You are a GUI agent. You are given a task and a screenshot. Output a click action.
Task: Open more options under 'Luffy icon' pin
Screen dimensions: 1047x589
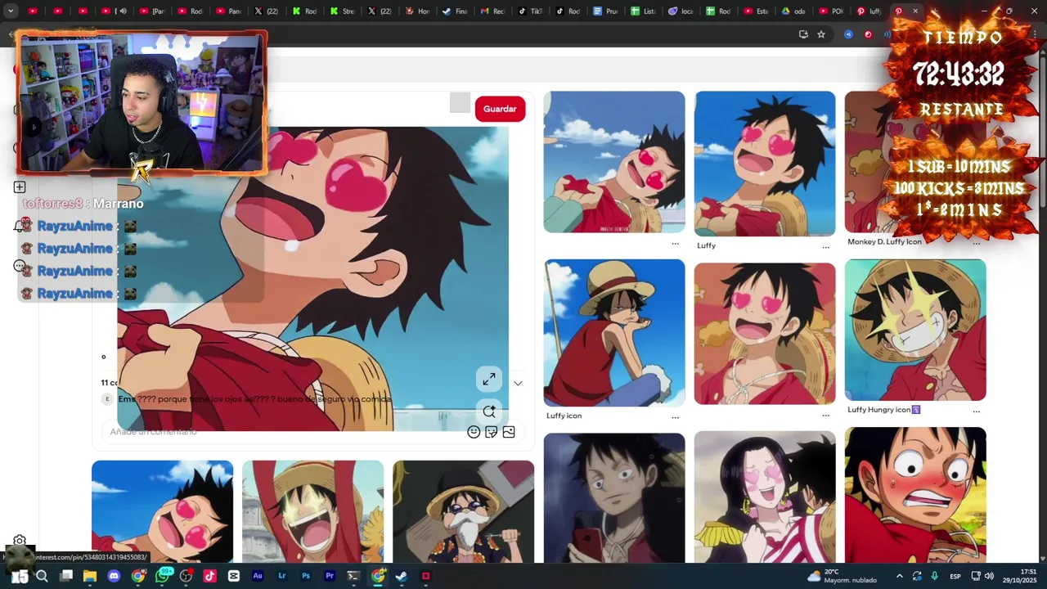(x=675, y=416)
